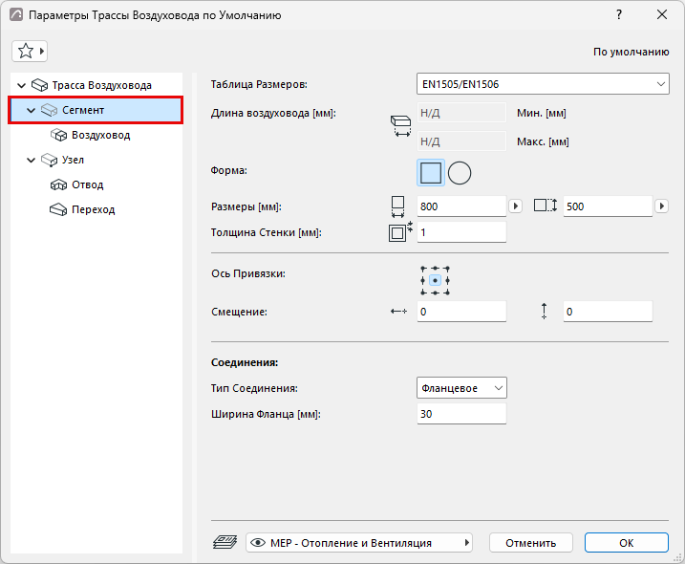
Task: Click the wall thickness icon
Action: 400,231
